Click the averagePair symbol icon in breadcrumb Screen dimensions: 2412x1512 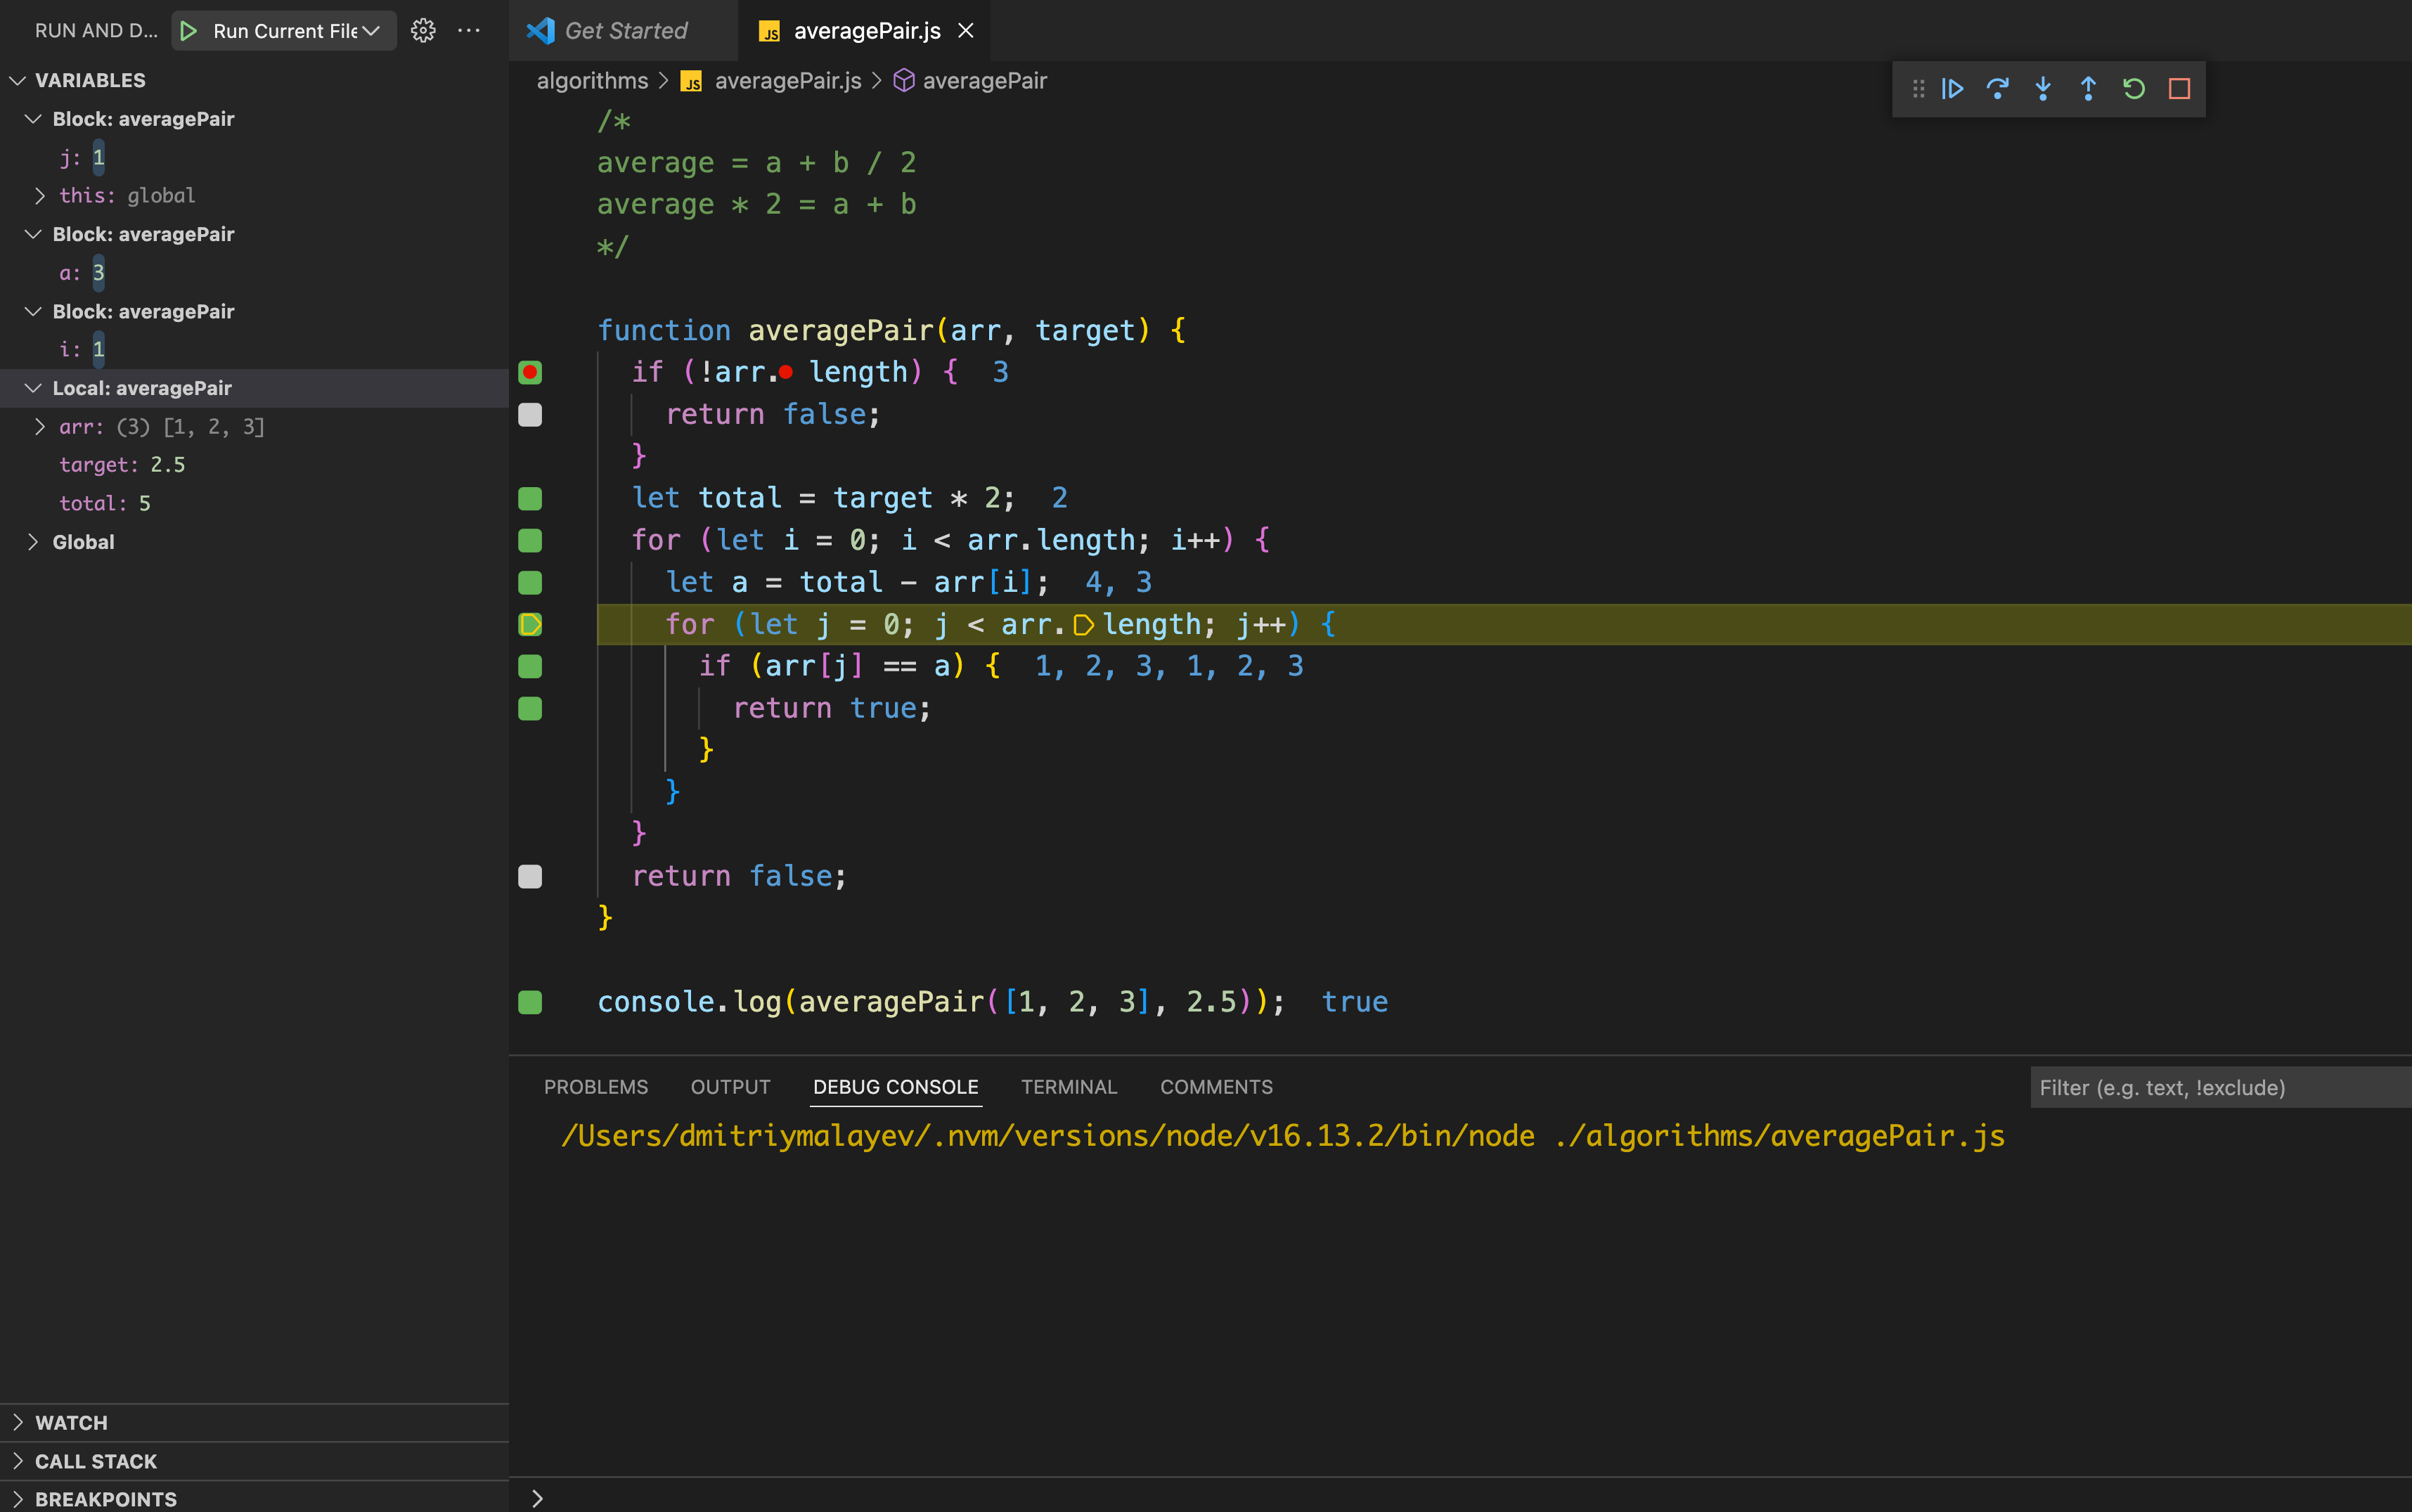click(x=903, y=81)
